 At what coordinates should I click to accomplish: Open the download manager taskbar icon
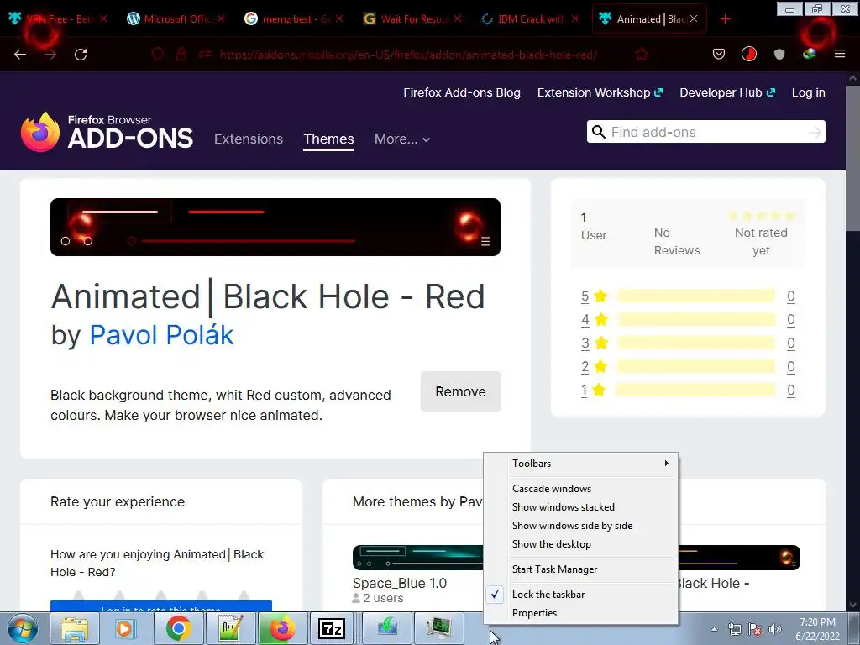coord(387,628)
